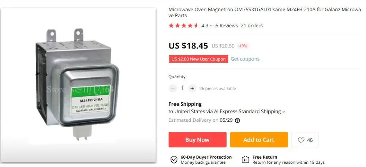Click the 48 wishlist count
Screen dimensions: 366x167
(310, 140)
